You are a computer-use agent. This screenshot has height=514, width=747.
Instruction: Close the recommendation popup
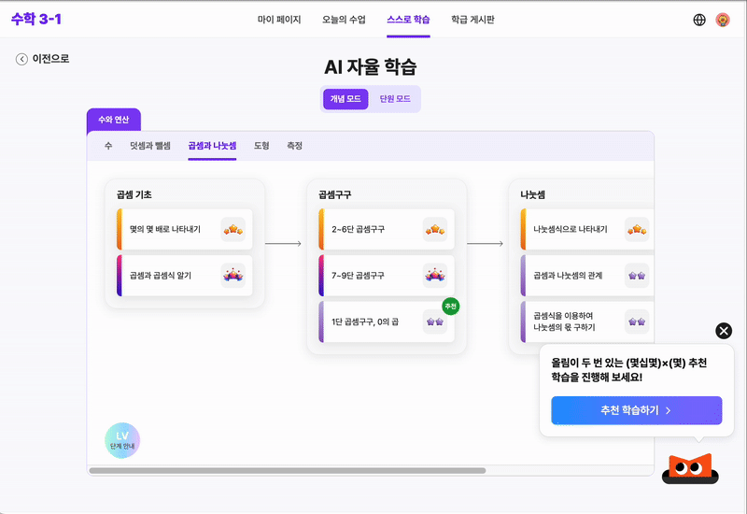tap(724, 331)
